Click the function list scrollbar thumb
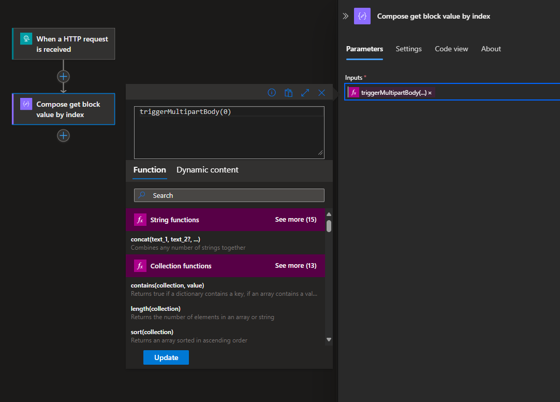 tap(329, 226)
